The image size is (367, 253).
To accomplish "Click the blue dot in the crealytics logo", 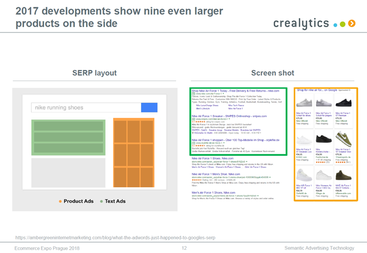I will tap(336, 25).
